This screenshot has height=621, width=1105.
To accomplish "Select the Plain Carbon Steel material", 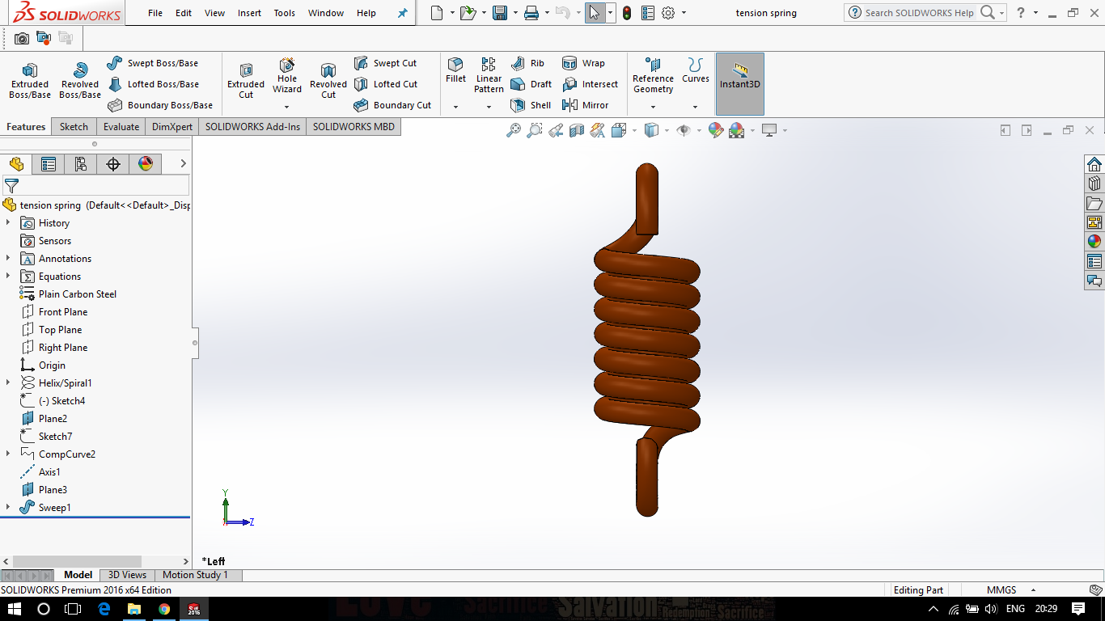I will [x=68, y=294].
